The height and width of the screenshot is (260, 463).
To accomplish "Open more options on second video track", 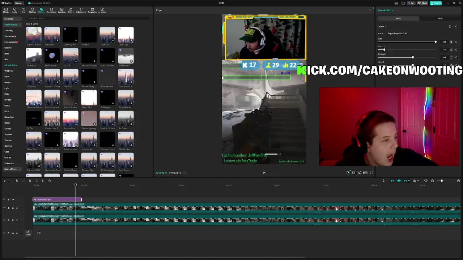I will (x=21, y=220).
